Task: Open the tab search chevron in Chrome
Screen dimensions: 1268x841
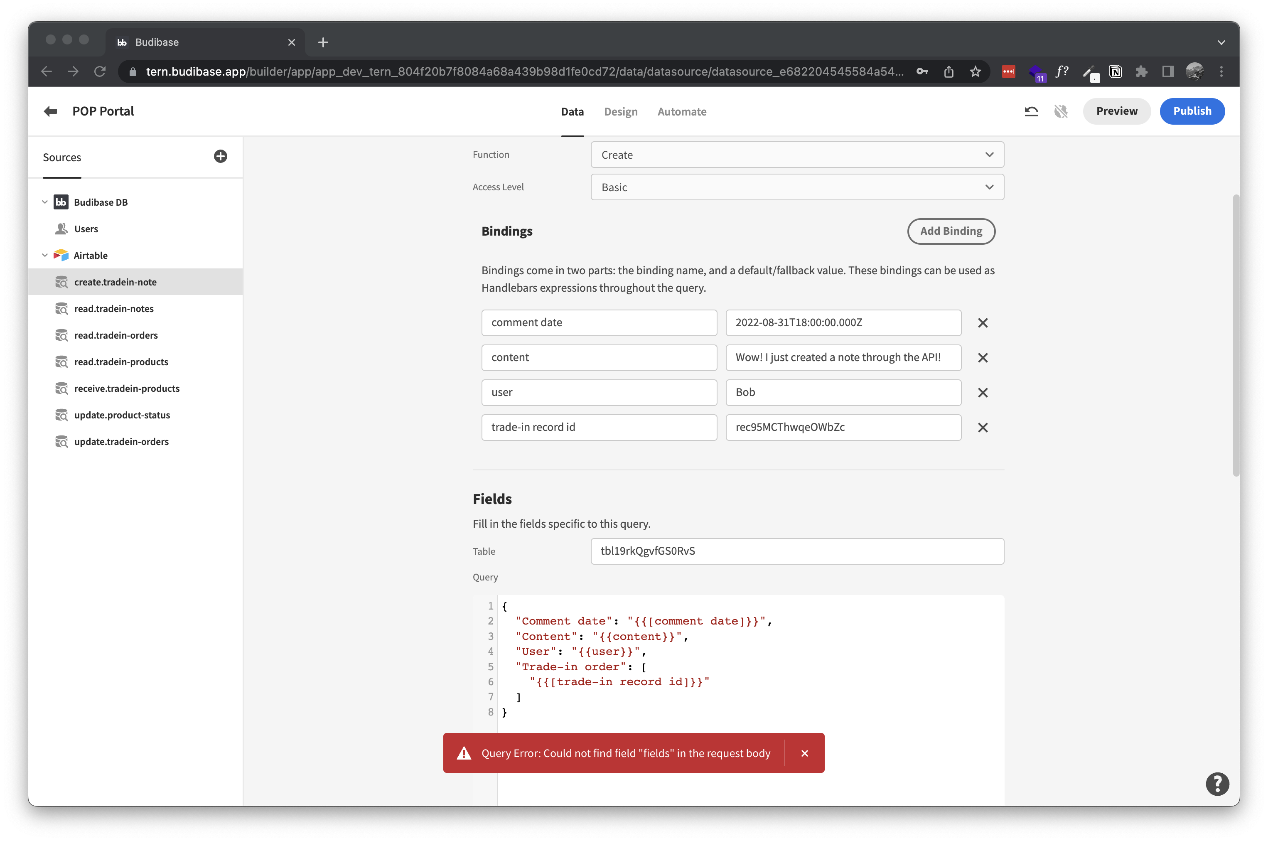Action: 1221,42
